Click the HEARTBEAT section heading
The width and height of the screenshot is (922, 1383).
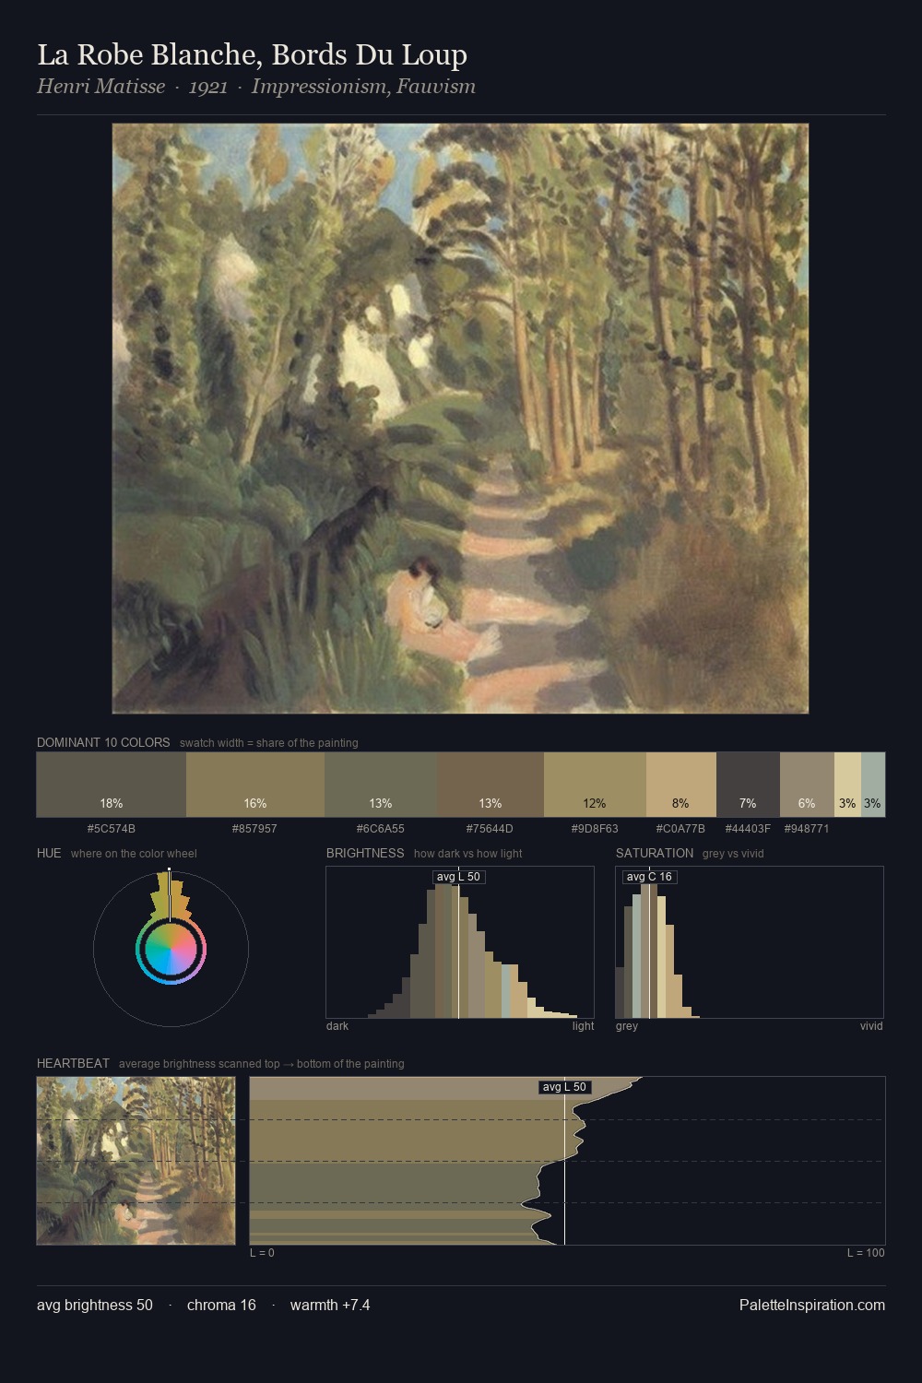(x=73, y=1063)
